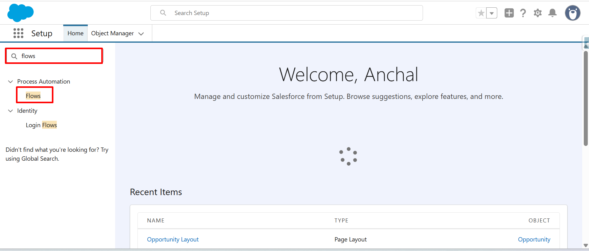Open the global actions plus icon

point(509,13)
